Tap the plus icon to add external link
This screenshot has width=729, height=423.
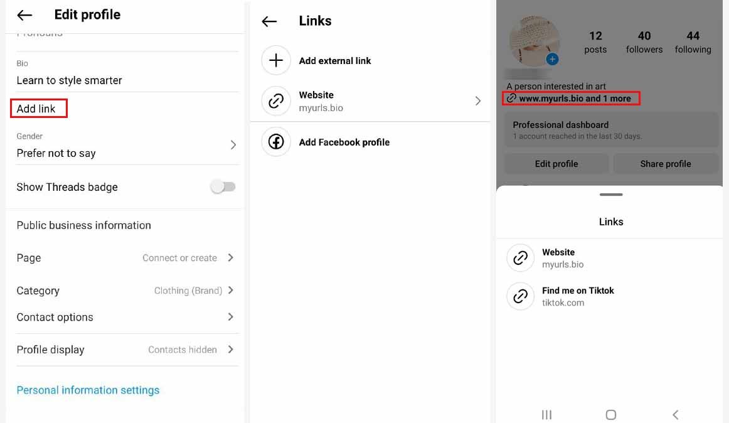click(276, 61)
